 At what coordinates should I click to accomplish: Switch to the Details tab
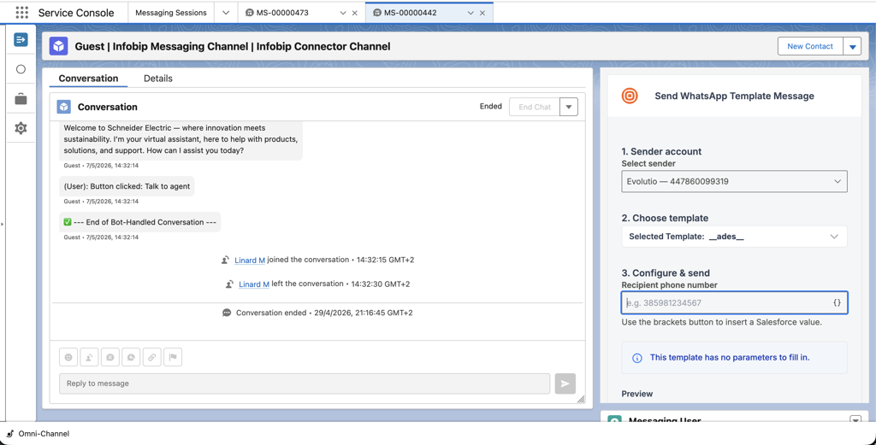[158, 79]
